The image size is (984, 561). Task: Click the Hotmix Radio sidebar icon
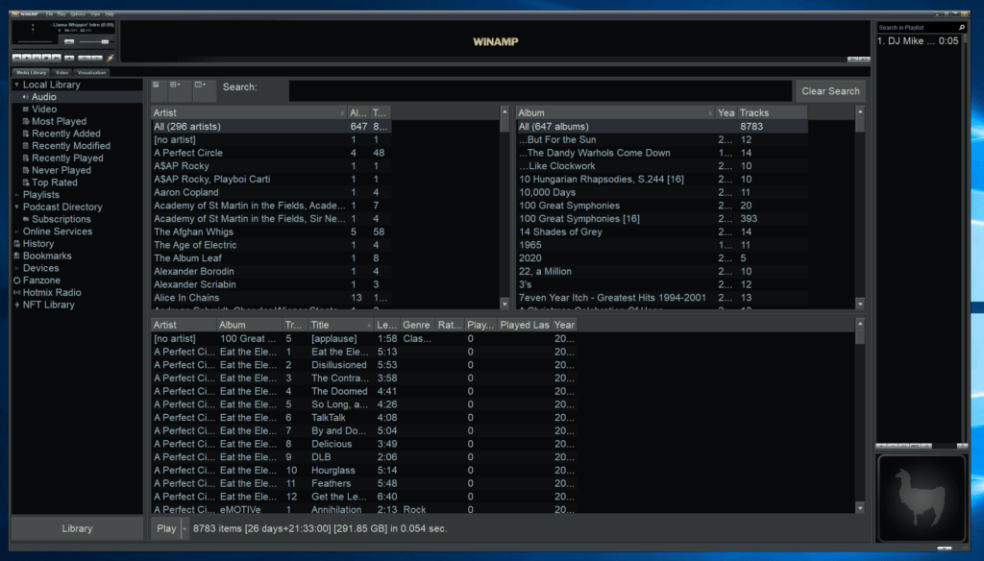(16, 293)
